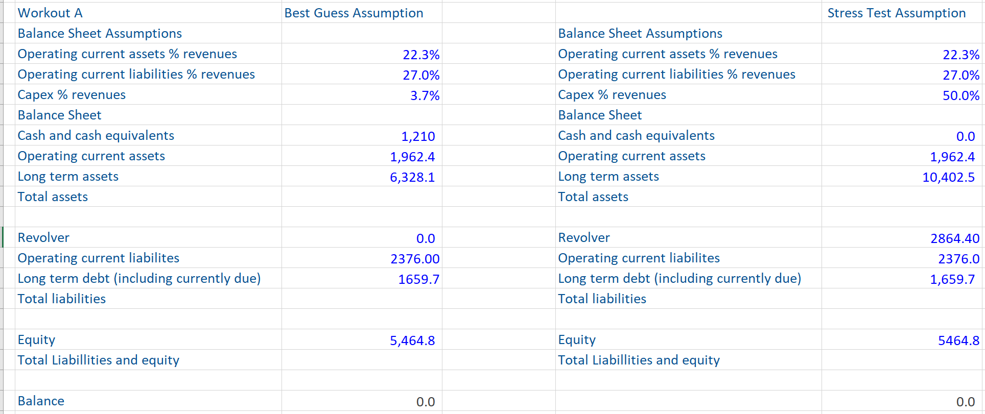The image size is (985, 414).
Task: Click the Best Guess cash value 1,210
Action: [417, 136]
